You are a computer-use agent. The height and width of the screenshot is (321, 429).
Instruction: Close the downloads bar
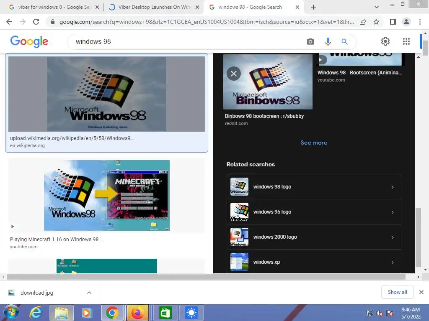[421, 292]
